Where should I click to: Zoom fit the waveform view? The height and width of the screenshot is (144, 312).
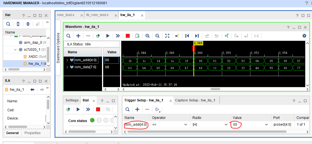pyautogui.click(x=167, y=36)
